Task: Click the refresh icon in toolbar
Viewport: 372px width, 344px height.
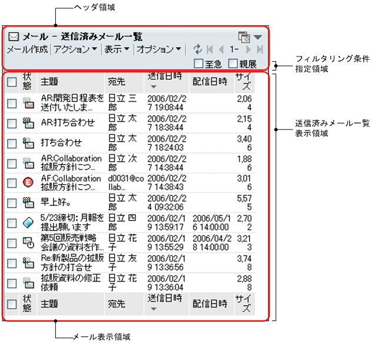Action: [197, 49]
